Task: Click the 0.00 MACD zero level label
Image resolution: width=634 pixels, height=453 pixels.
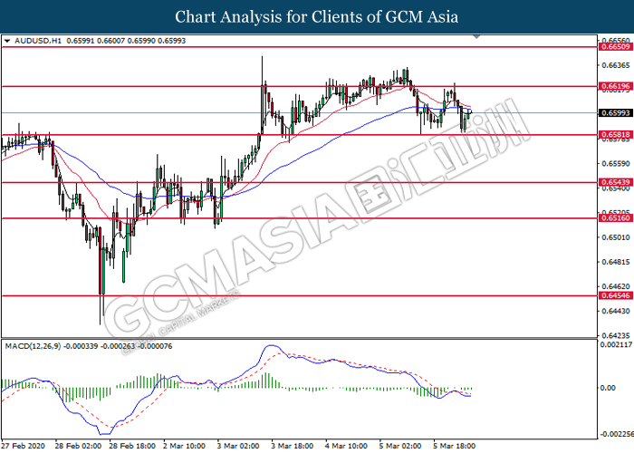Action: click(x=608, y=388)
